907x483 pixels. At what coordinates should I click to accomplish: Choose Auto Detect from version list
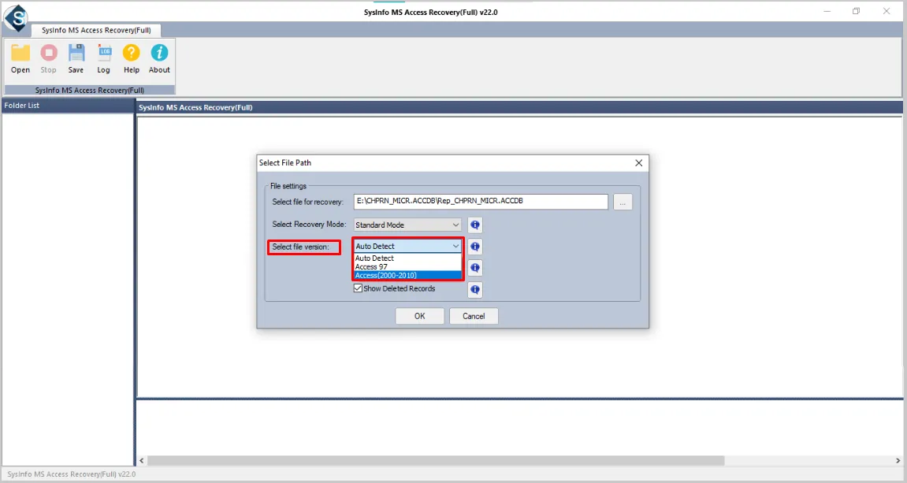(408, 258)
